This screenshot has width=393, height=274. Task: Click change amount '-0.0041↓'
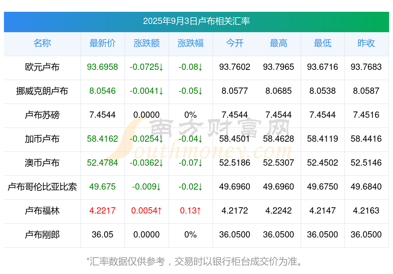tap(146, 91)
